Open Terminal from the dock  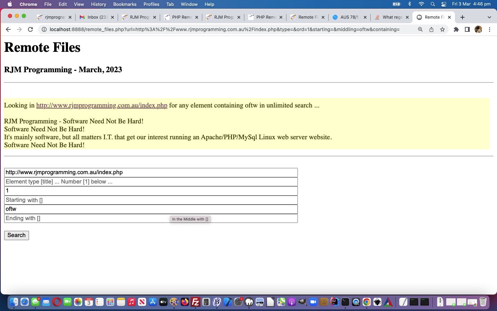[x=345, y=302]
